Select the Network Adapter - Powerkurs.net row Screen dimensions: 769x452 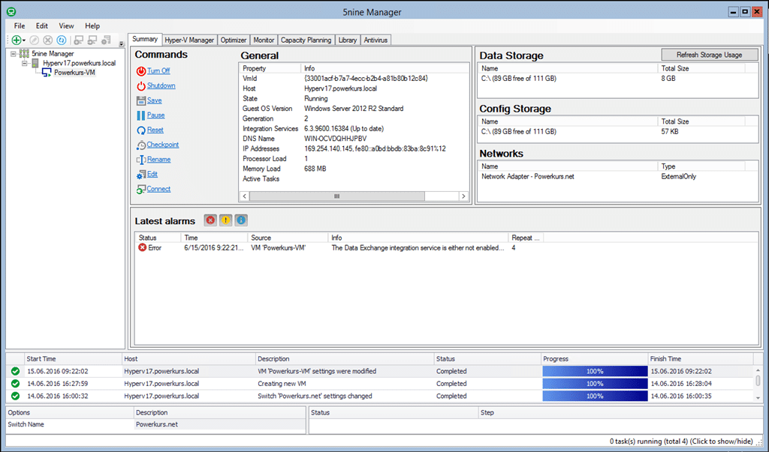point(617,177)
